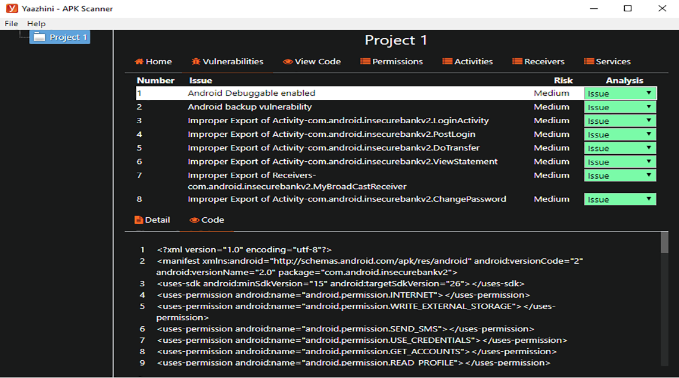Click the xml version declaration code line
This screenshot has height=378, width=679.
click(244, 250)
